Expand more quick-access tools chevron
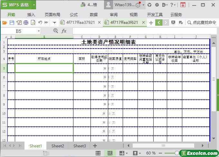 [x=46, y=23]
